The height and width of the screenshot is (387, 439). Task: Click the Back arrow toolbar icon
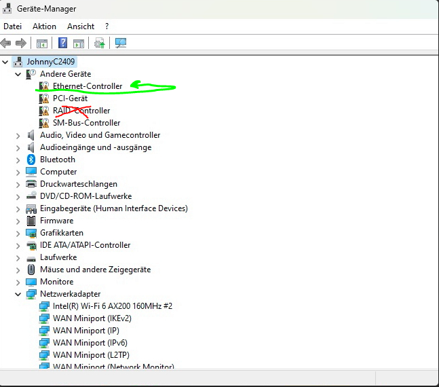click(5, 43)
